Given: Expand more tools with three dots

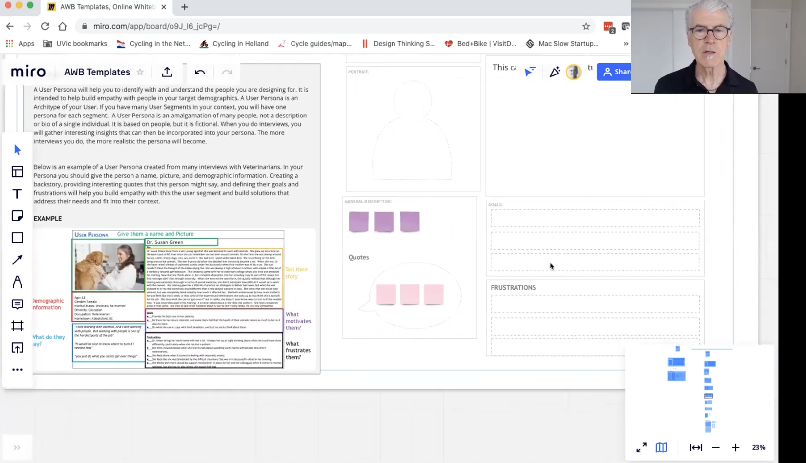Looking at the screenshot, I should (17, 370).
